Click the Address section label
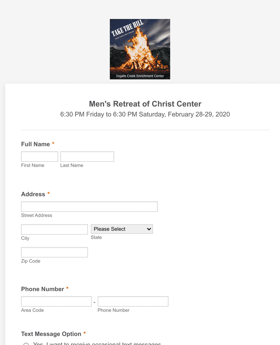This screenshot has width=280, height=345. (33, 194)
